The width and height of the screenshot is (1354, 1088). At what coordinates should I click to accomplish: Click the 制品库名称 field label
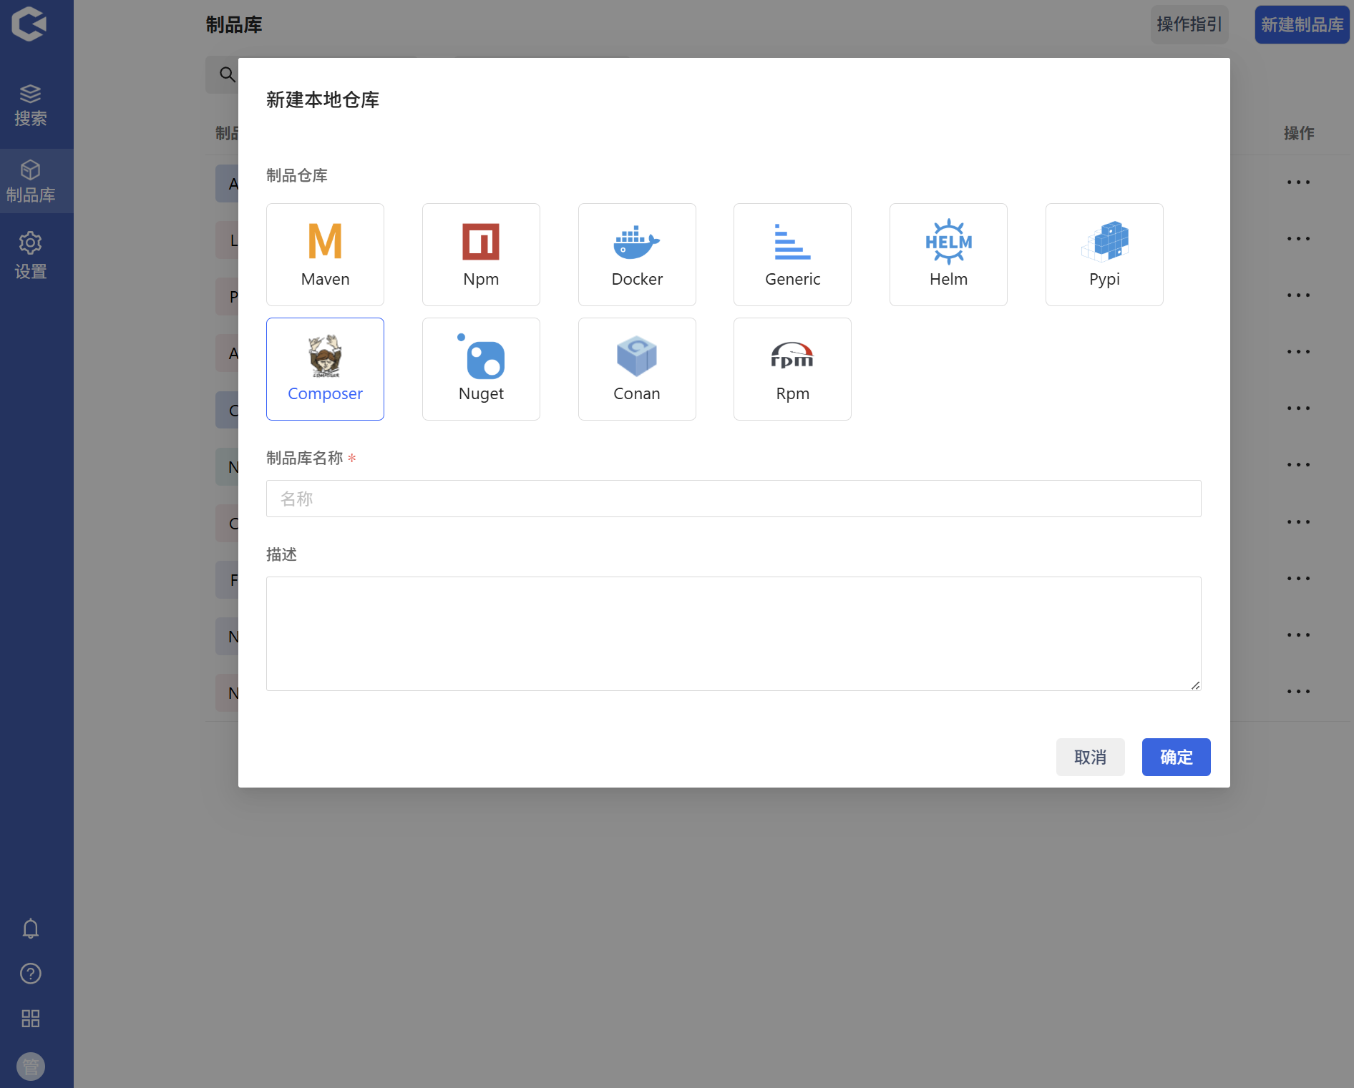click(x=305, y=458)
